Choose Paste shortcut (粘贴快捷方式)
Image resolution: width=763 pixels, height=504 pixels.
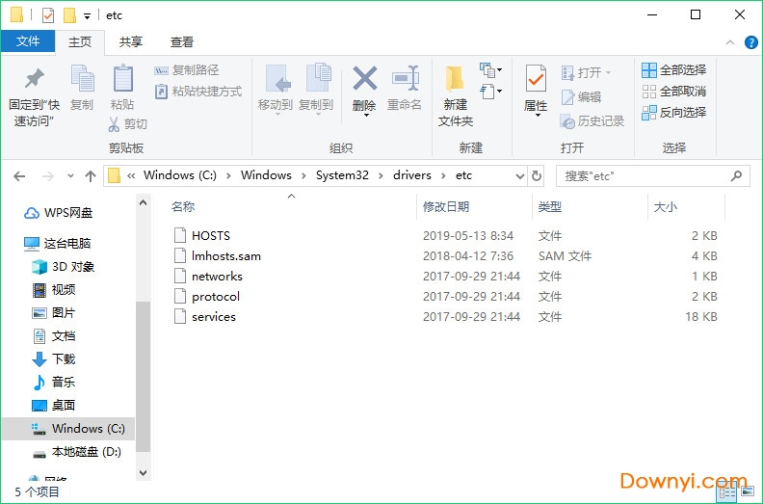[x=198, y=92]
